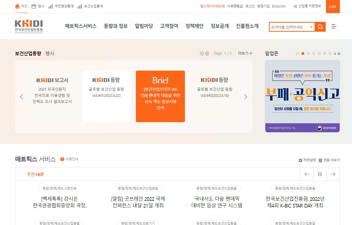Click the orange search magnifier icon

coord(320,27)
